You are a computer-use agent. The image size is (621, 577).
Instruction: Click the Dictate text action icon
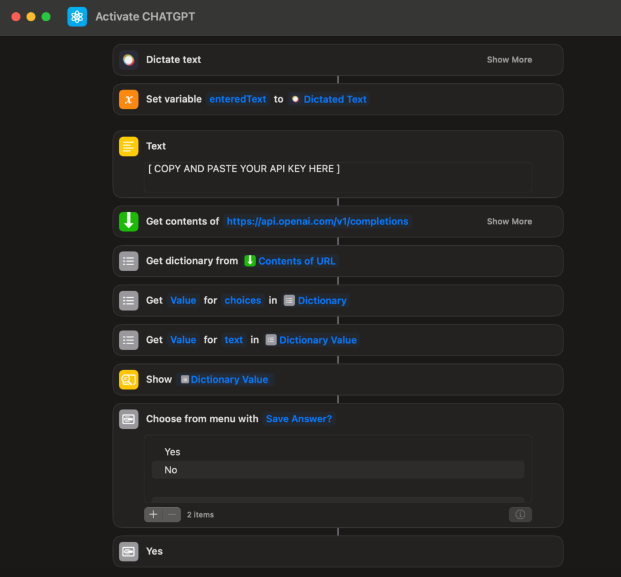129,59
